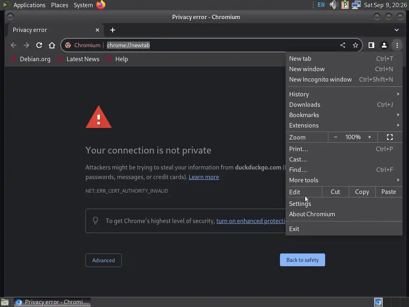Expand the History submenu

pyautogui.click(x=344, y=94)
